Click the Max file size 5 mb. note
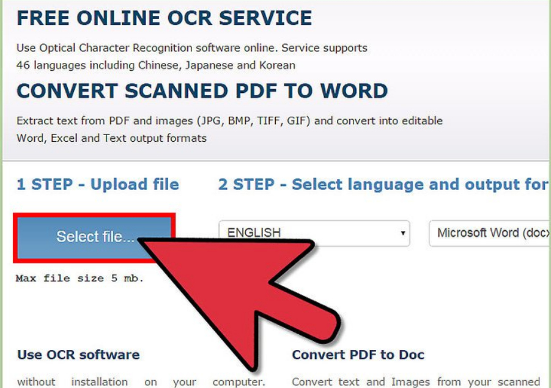 pyautogui.click(x=80, y=278)
